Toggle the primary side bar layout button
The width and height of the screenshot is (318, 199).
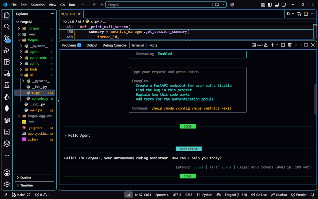(x=270, y=5)
